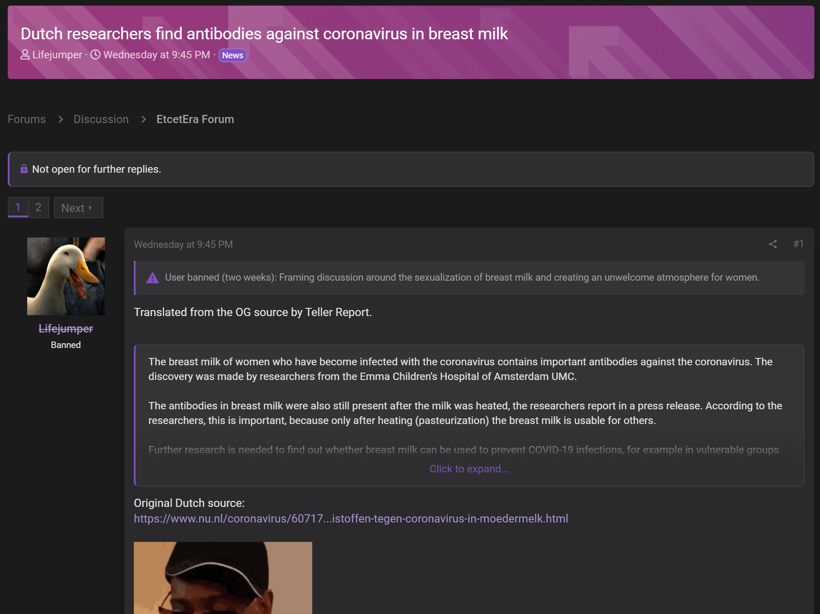Click the embedded image at bottom of post
Screen dimensions: 820x614
pos(223,578)
